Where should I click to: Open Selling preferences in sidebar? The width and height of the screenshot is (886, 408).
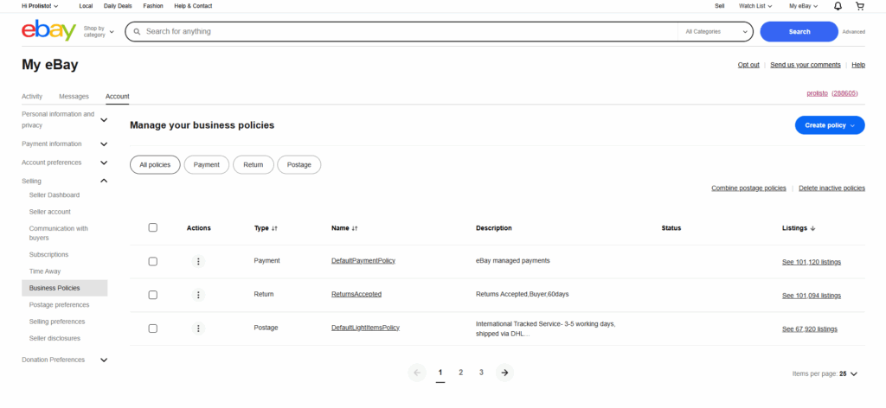coord(57,322)
